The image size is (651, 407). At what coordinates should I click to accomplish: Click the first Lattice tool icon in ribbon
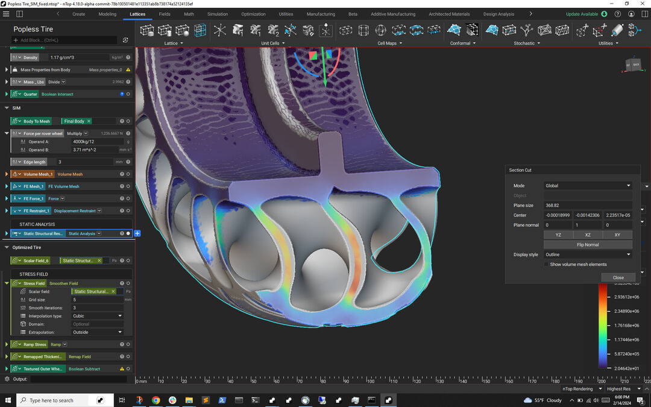tap(146, 30)
